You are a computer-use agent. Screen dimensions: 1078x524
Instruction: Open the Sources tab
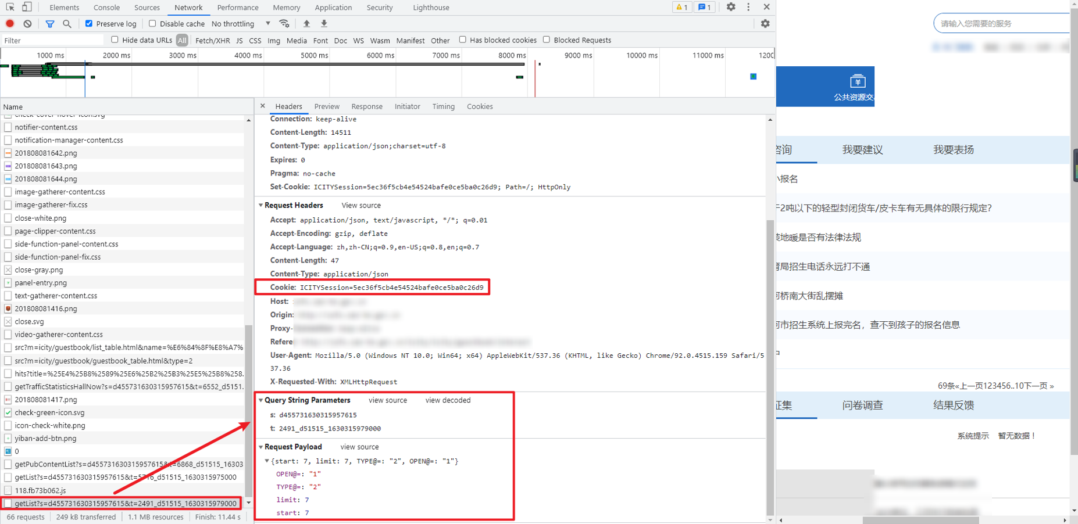(x=147, y=8)
